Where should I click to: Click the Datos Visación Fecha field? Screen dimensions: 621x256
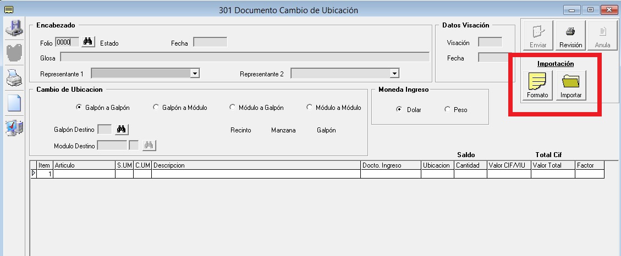coord(494,57)
